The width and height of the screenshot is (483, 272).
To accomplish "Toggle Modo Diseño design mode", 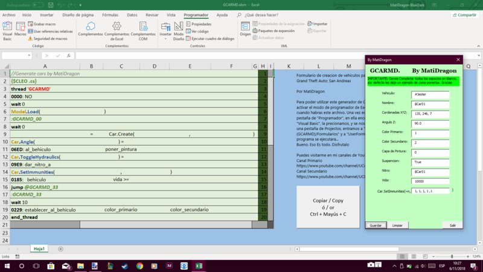I will (179, 29).
